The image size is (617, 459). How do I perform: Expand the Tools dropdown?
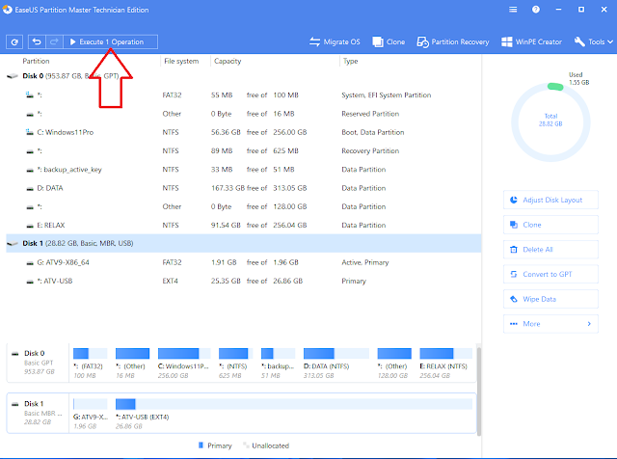click(594, 41)
